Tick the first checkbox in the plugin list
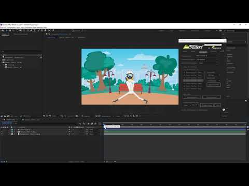The width and height of the screenshot is (249, 186). click(x=185, y=72)
